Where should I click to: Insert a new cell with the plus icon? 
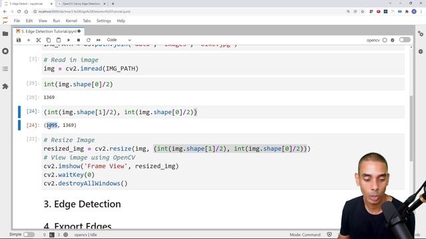coord(29,40)
